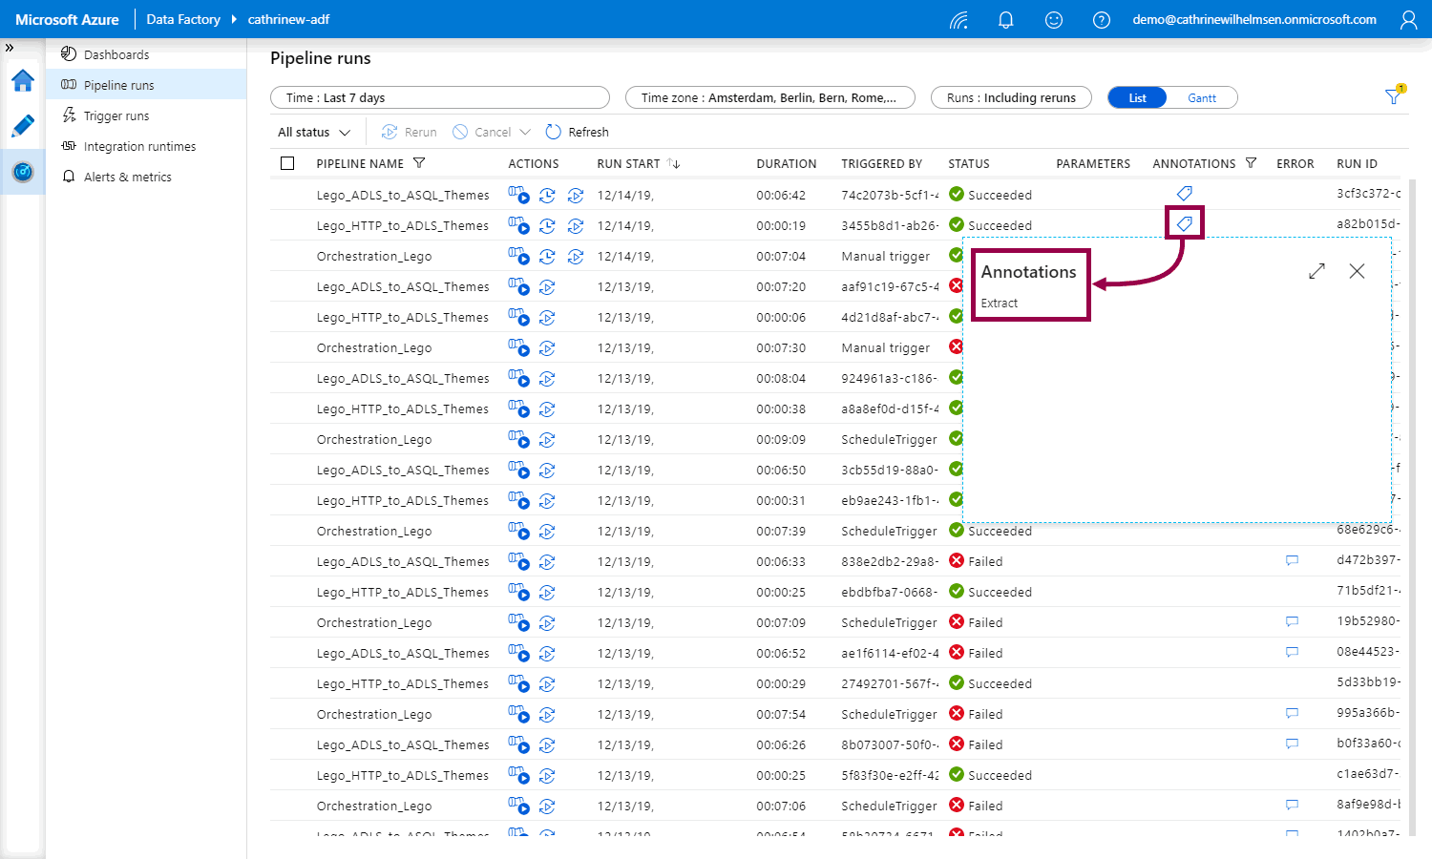
Task: Toggle the select-all checkbox in table header
Action: (x=287, y=163)
